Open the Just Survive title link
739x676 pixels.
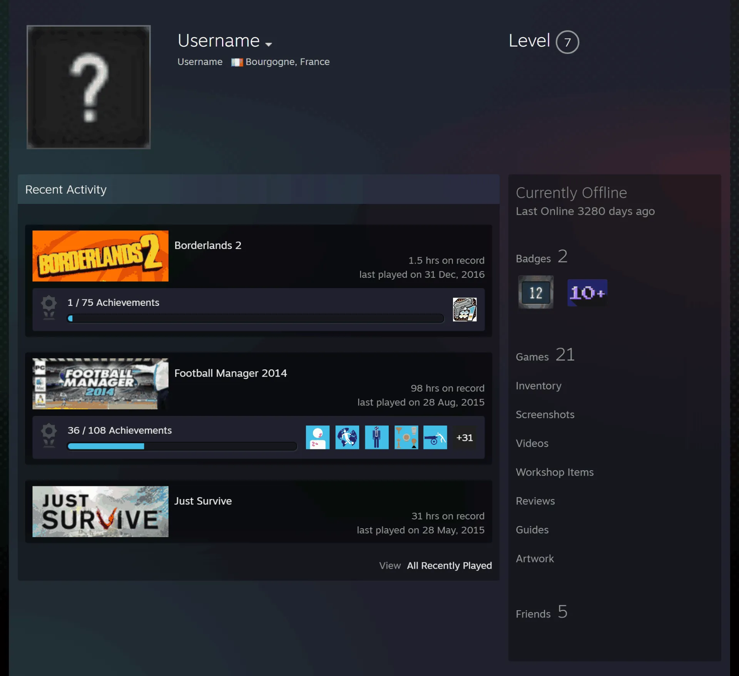point(203,501)
